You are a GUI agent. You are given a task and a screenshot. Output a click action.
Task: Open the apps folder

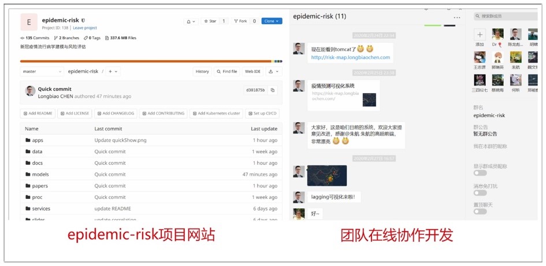pos(38,140)
